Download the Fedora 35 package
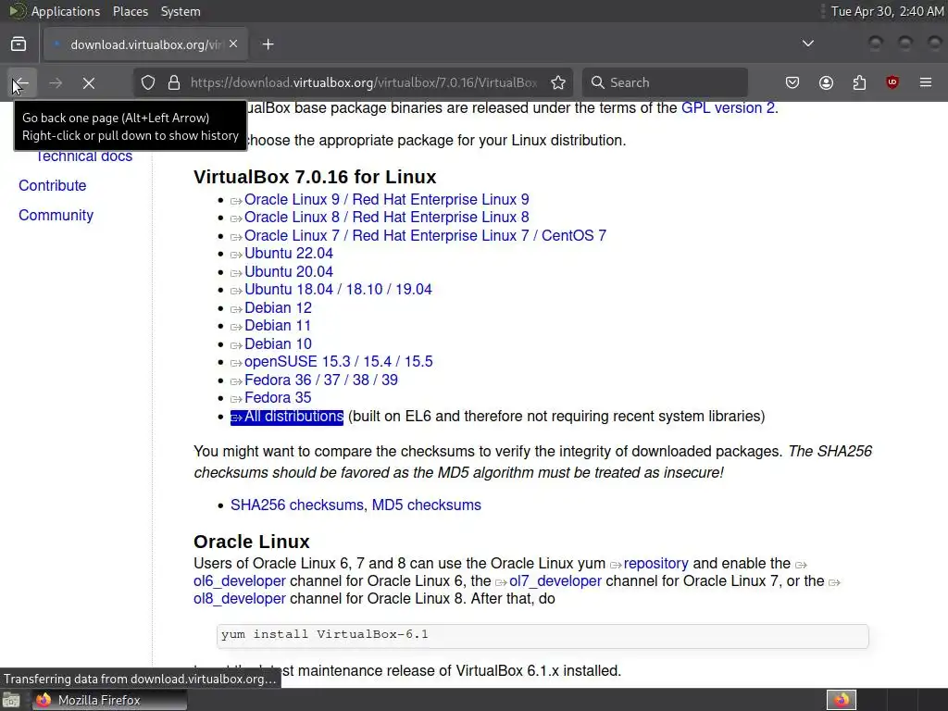This screenshot has width=948, height=711. tap(278, 398)
